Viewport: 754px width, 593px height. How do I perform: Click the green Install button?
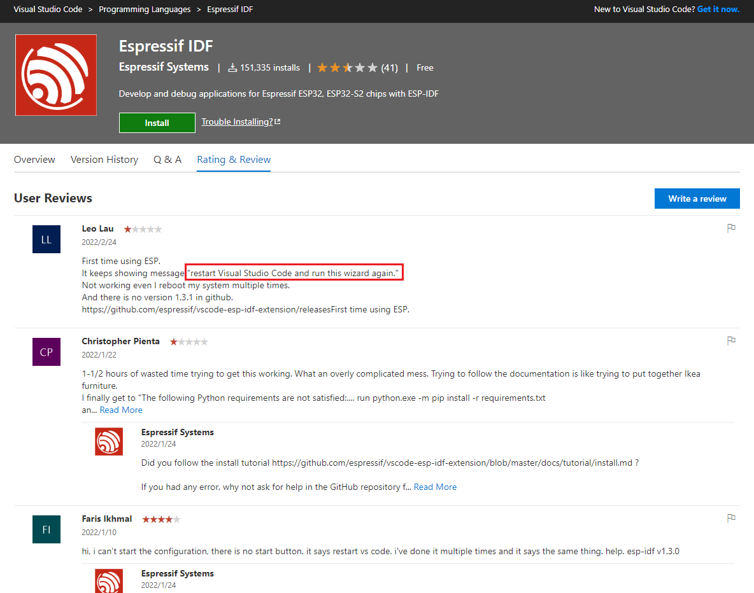click(157, 123)
